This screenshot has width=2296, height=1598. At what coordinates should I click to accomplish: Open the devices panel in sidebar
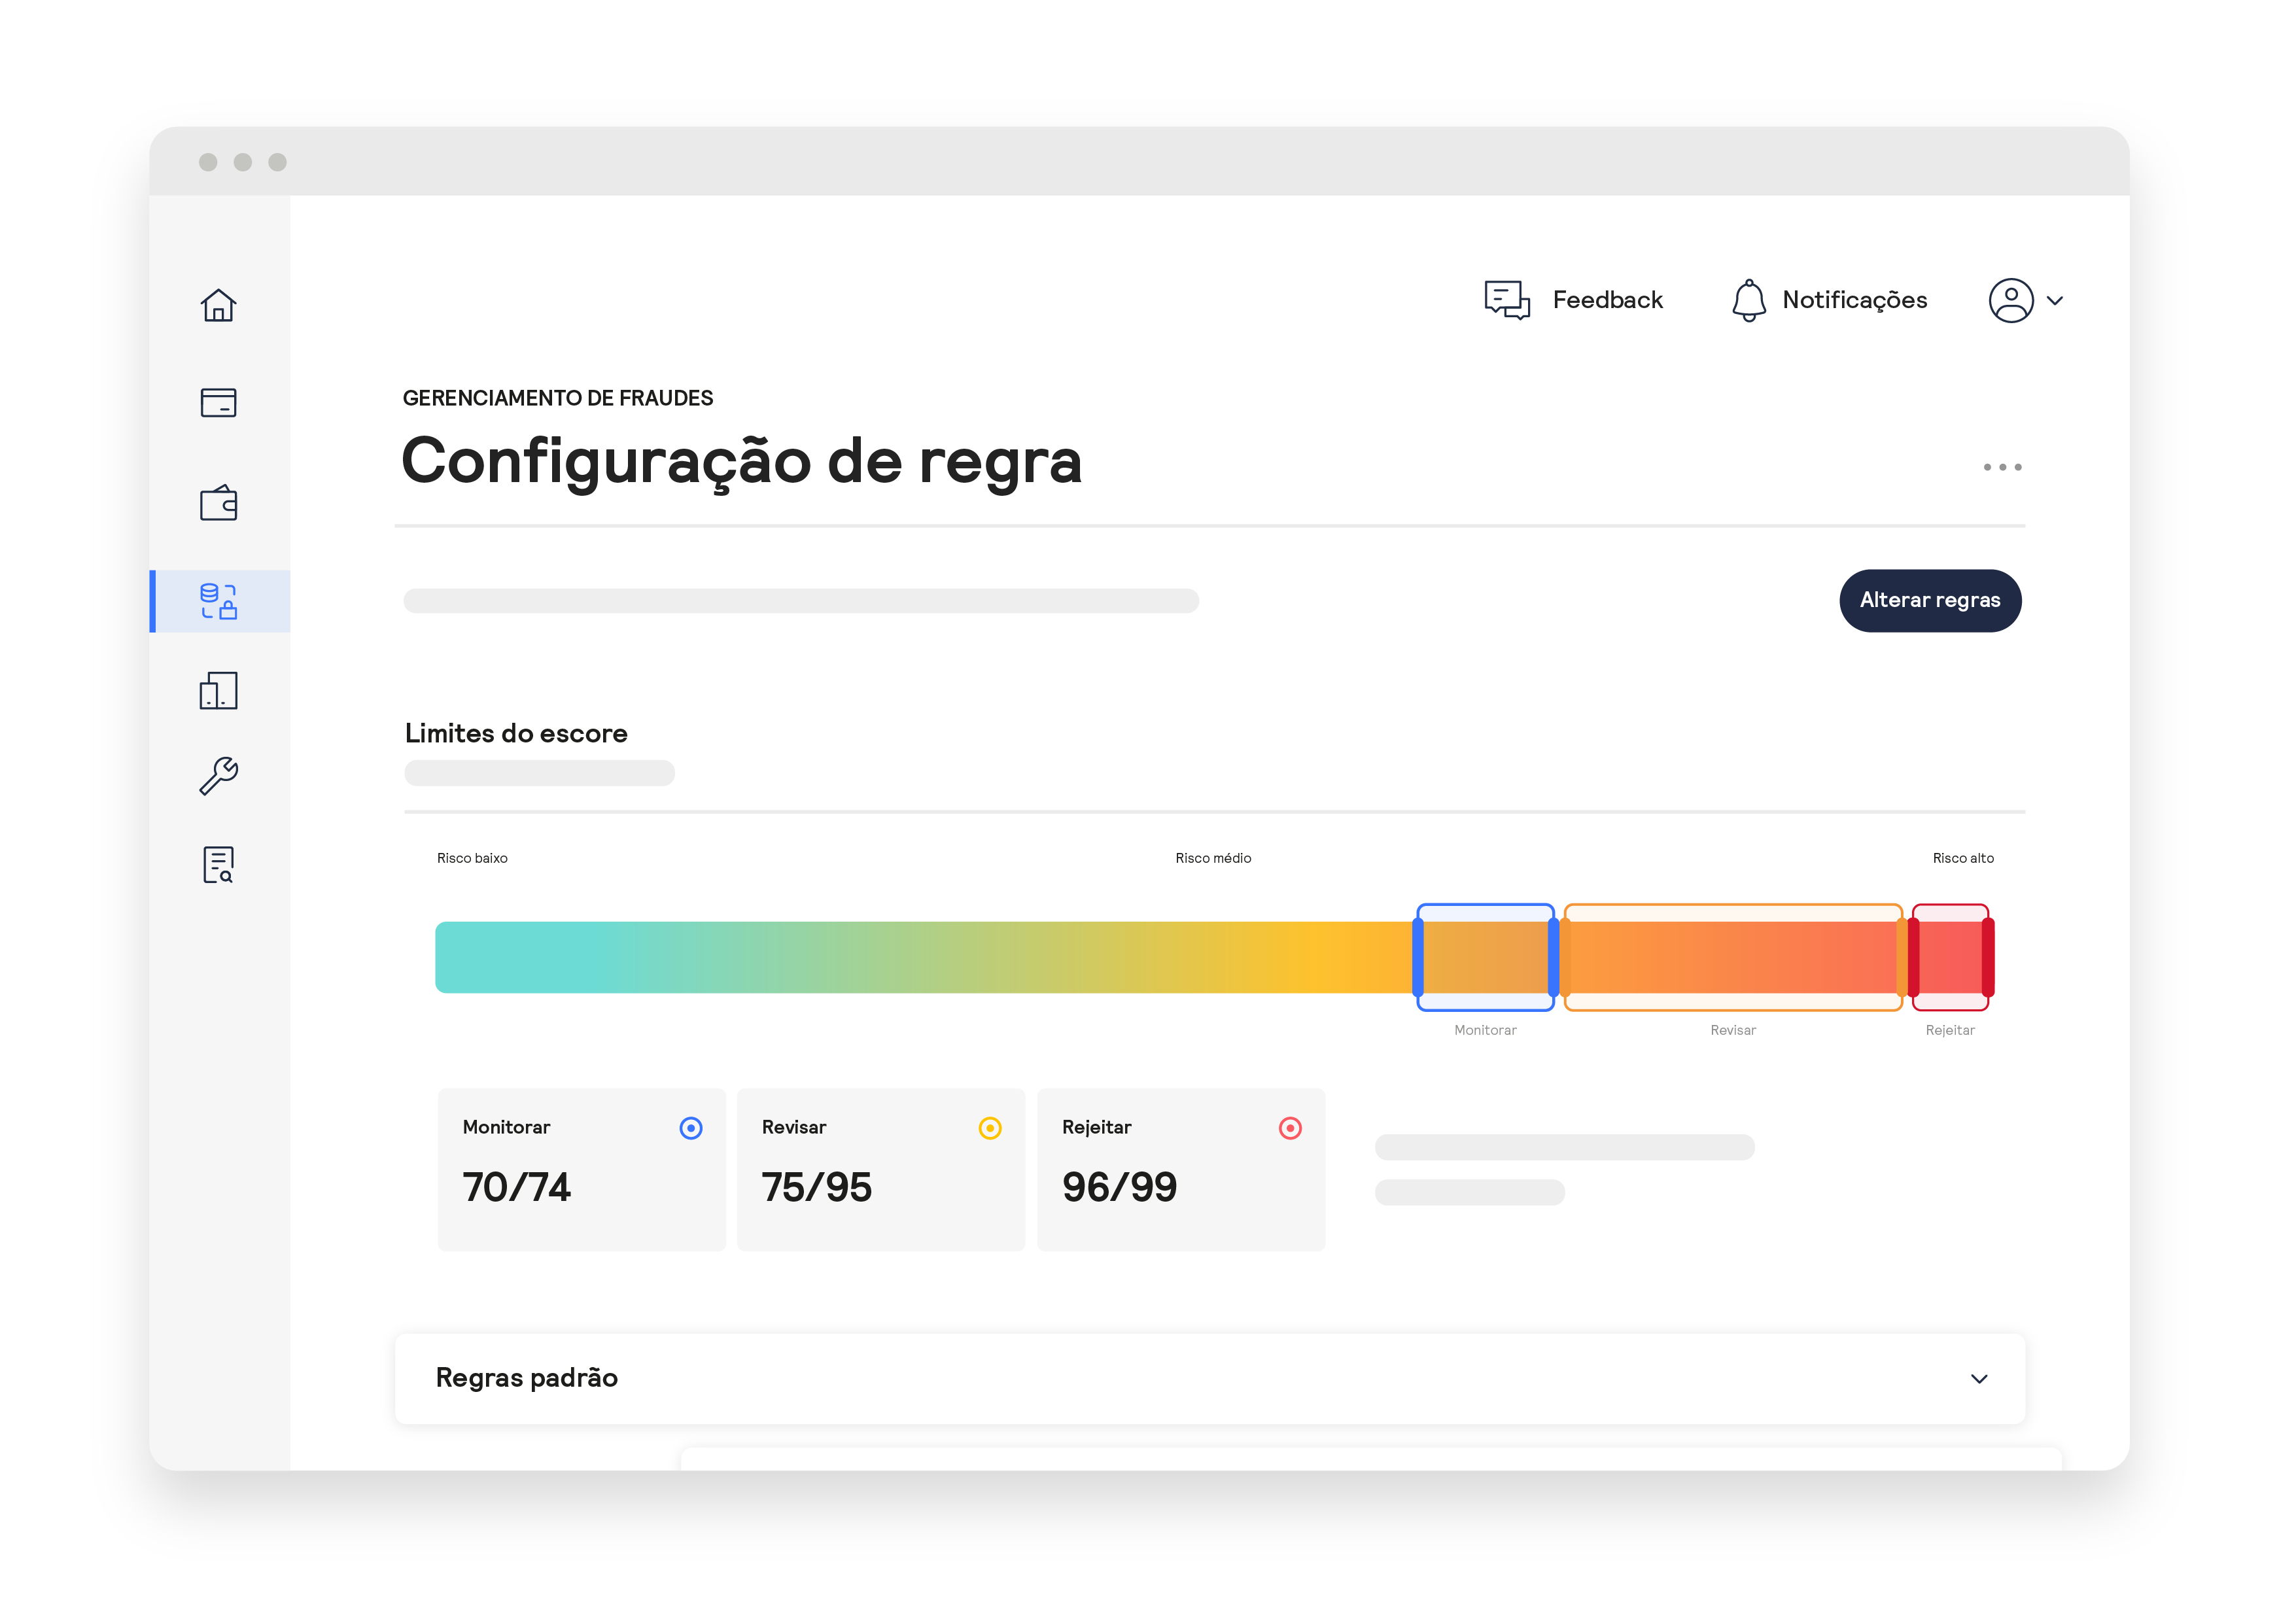click(x=220, y=690)
